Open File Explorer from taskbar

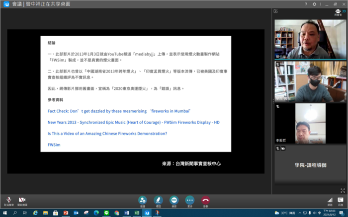(x=45, y=213)
